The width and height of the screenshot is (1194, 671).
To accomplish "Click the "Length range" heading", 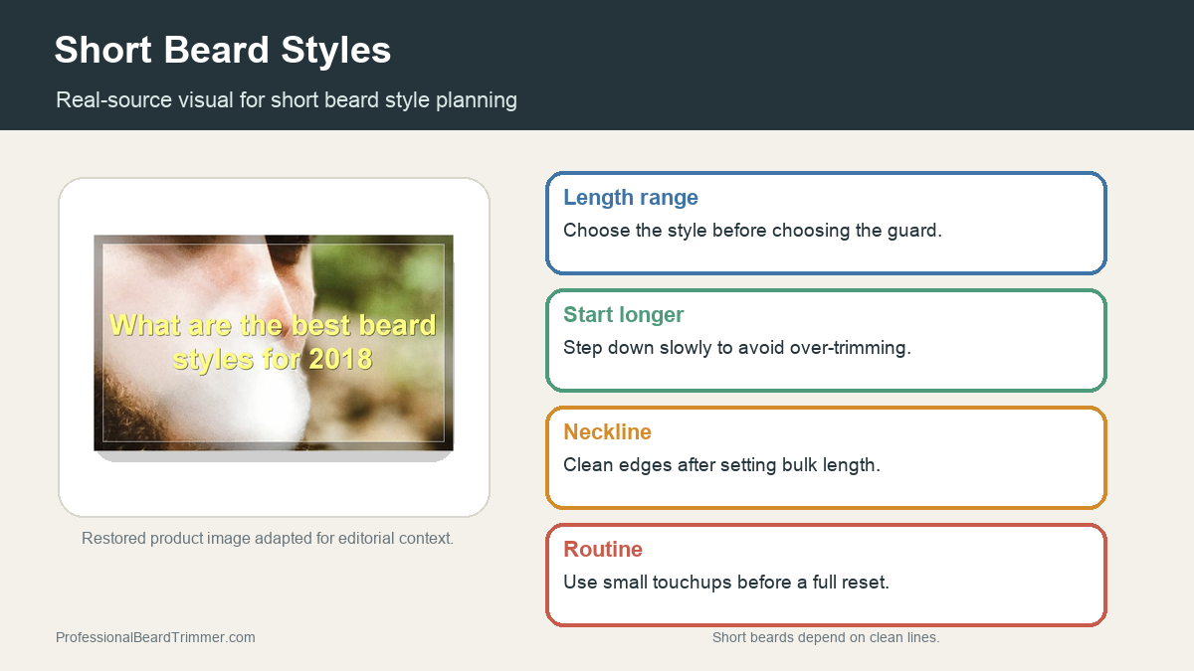I will coord(631,198).
